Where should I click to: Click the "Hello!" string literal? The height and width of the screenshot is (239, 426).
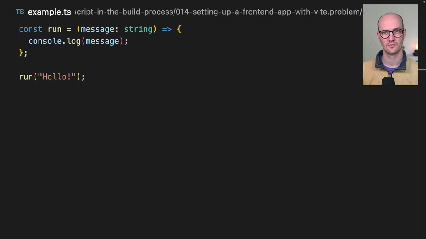click(57, 77)
